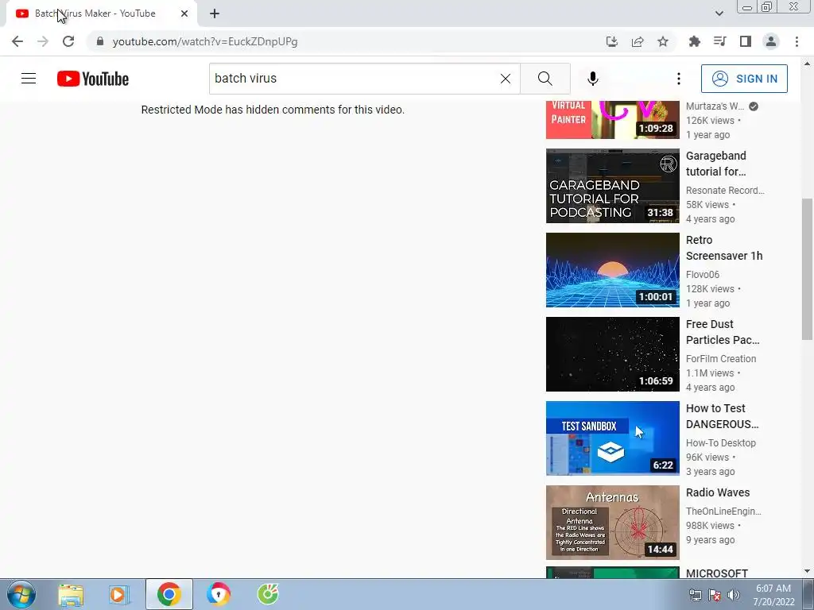Click the forward navigation arrow
Image resolution: width=814 pixels, height=610 pixels.
(43, 41)
